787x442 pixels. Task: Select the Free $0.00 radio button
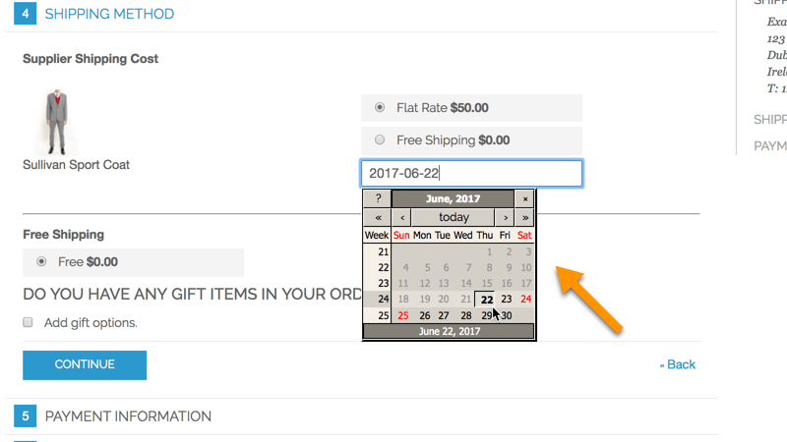pos(41,262)
